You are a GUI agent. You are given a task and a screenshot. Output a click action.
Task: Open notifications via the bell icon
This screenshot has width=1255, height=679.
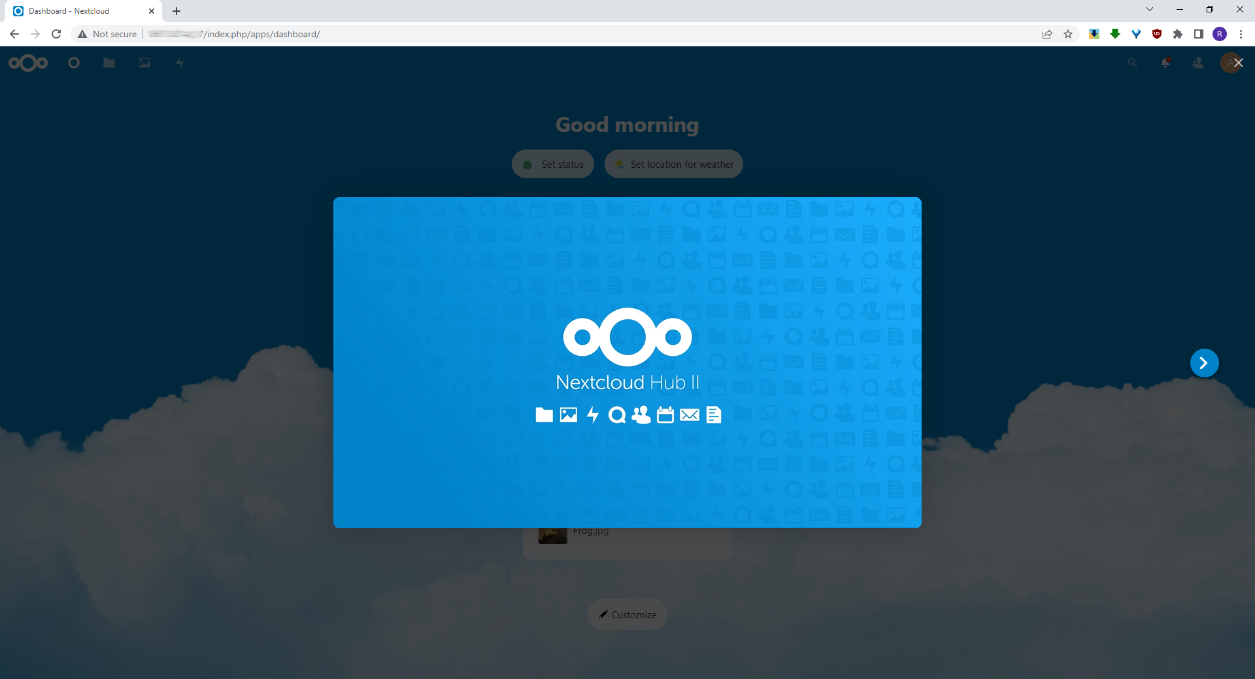1166,63
